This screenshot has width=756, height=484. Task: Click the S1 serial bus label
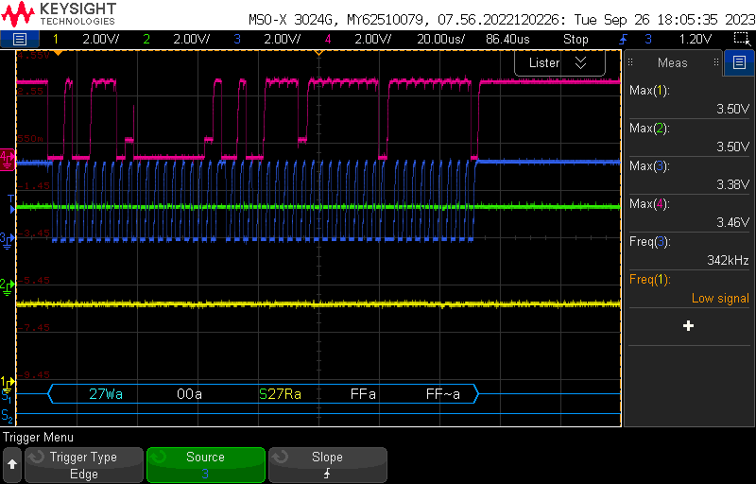(x=7, y=396)
